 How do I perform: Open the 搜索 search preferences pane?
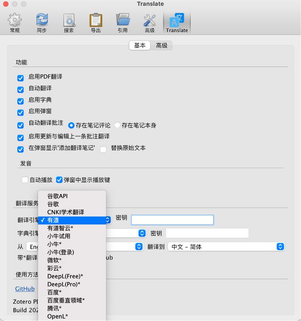pyautogui.click(x=69, y=23)
